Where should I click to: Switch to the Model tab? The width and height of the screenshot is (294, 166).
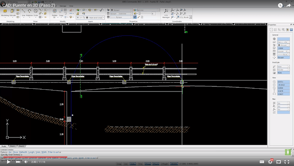[x=4, y=146]
